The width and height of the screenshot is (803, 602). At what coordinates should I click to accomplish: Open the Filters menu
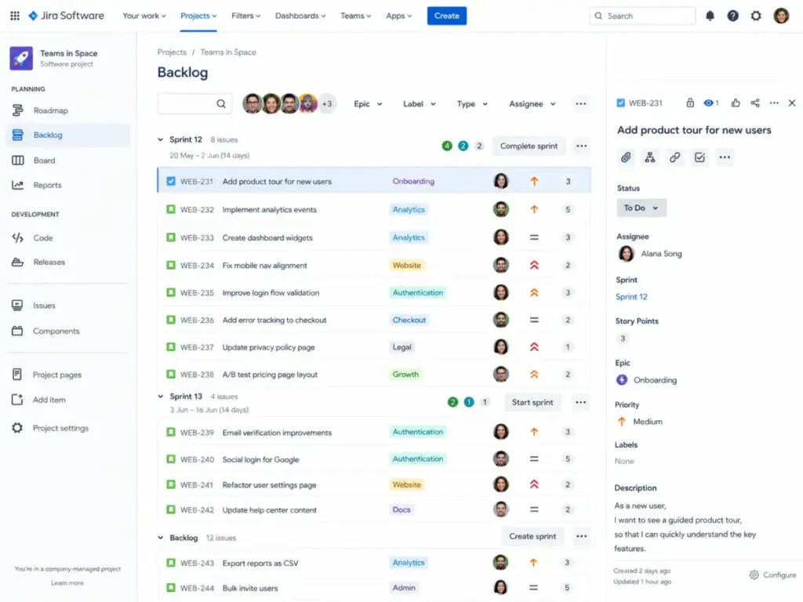pos(245,16)
